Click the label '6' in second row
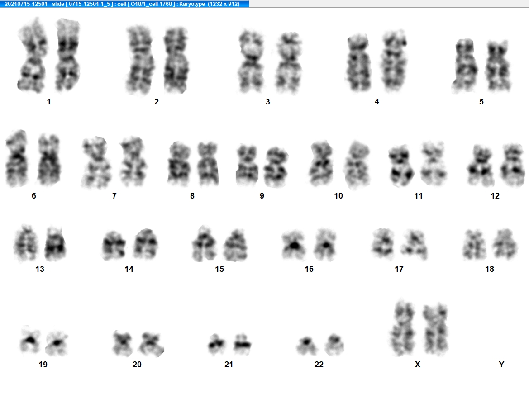 34,195
